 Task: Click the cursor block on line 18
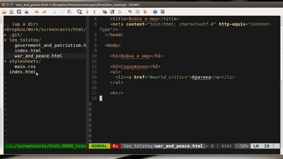(101, 98)
